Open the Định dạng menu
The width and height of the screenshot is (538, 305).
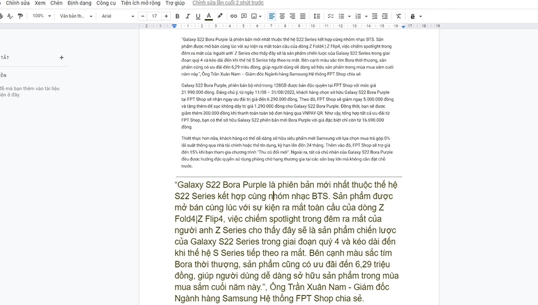coord(79,3)
